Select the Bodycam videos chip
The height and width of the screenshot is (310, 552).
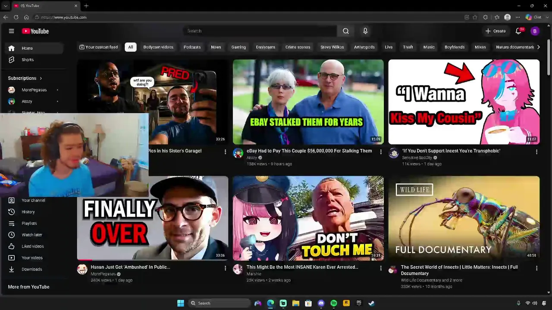[x=158, y=47]
